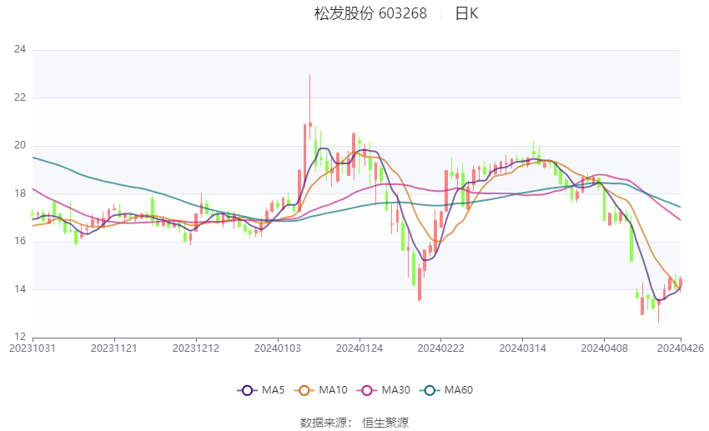Screen dimensions: 709x431
Task: Hide the MA60 series via its label
Action: 459,390
